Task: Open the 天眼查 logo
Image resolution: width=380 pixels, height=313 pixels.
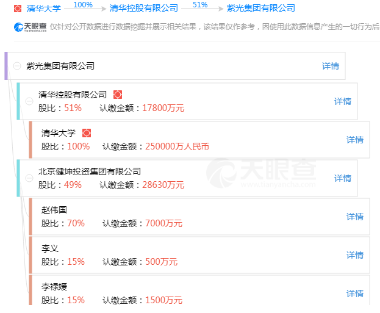Action: pyautogui.click(x=30, y=27)
